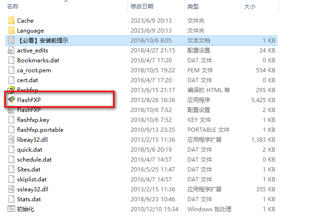Click the skiplist.dat file icon
The height and width of the screenshot is (223, 318).
point(11,179)
